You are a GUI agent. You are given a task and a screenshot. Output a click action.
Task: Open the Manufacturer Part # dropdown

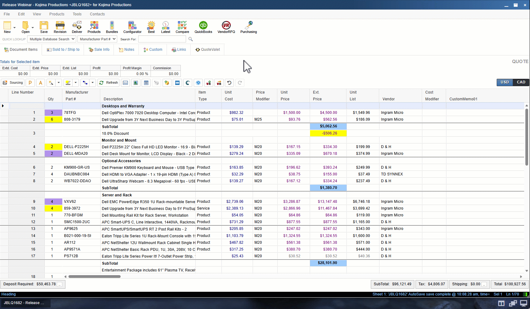coord(114,39)
